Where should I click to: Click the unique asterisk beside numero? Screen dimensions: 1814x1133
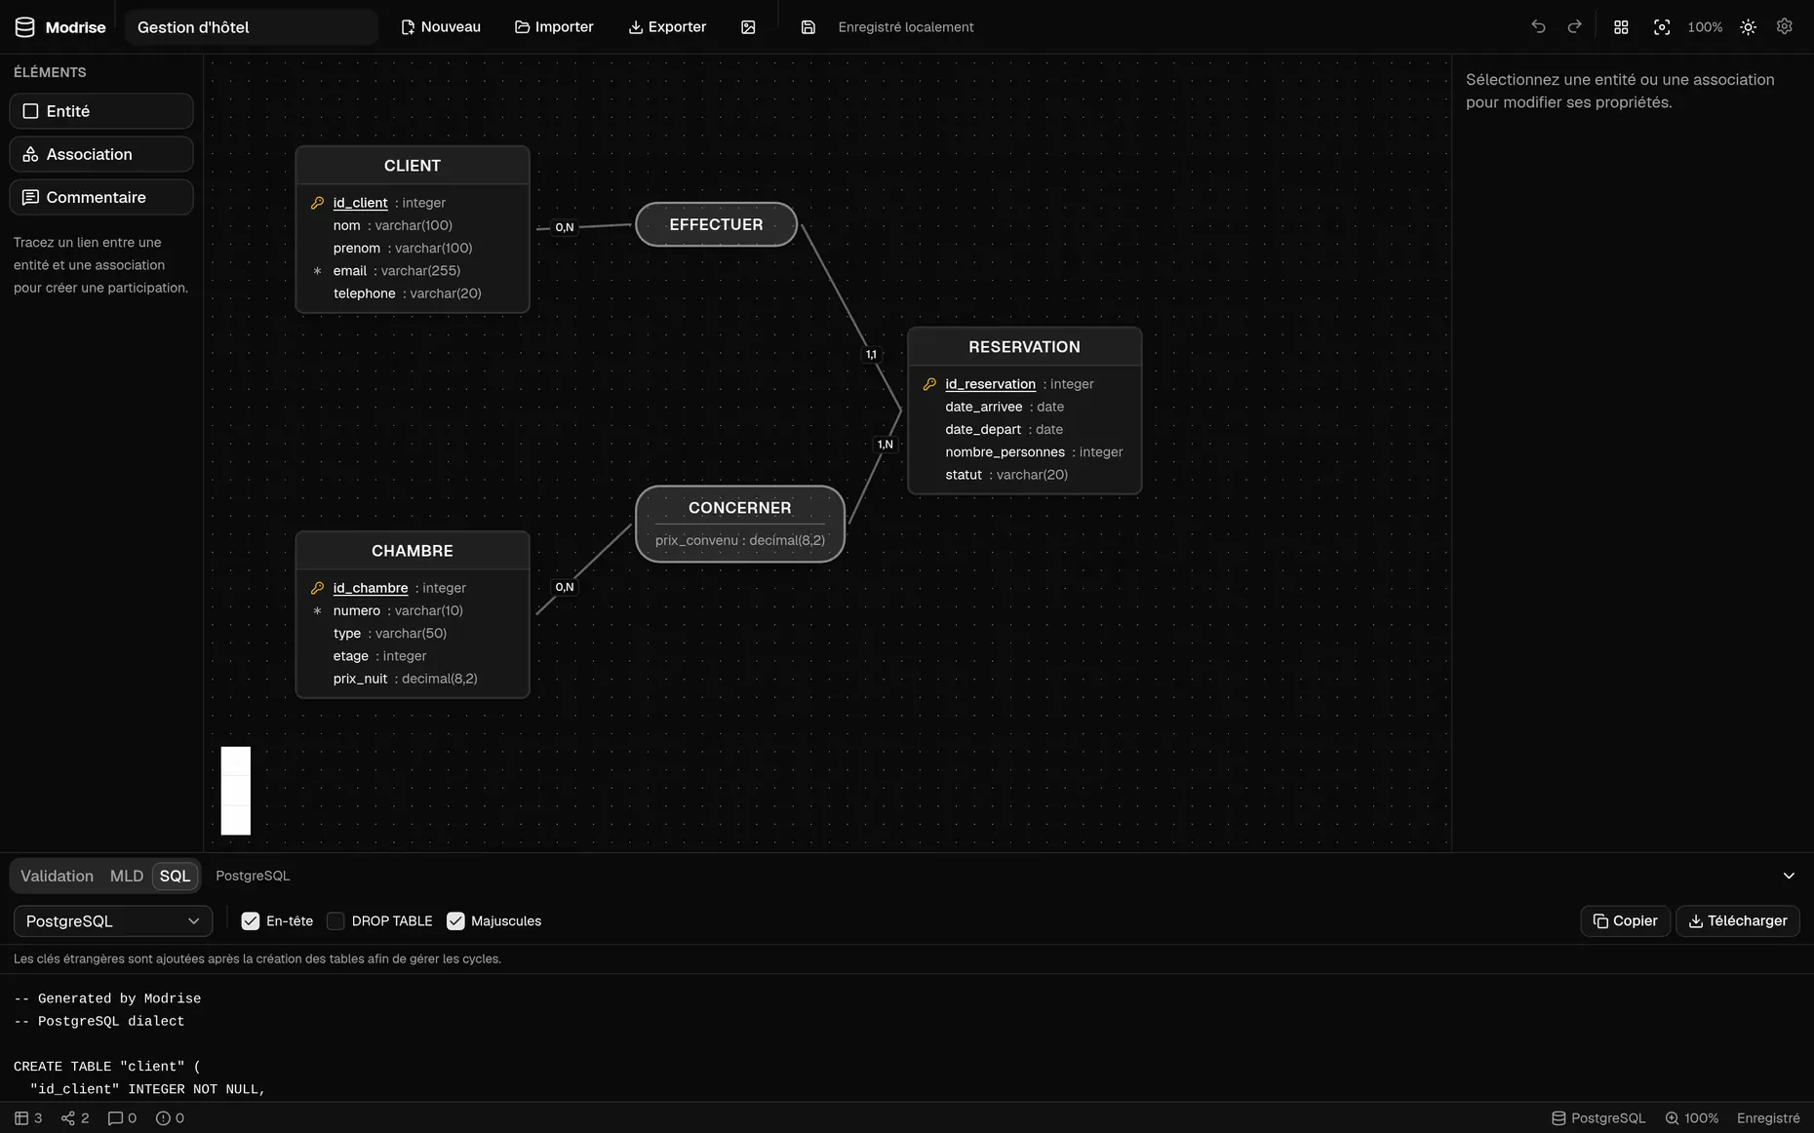pyautogui.click(x=317, y=611)
